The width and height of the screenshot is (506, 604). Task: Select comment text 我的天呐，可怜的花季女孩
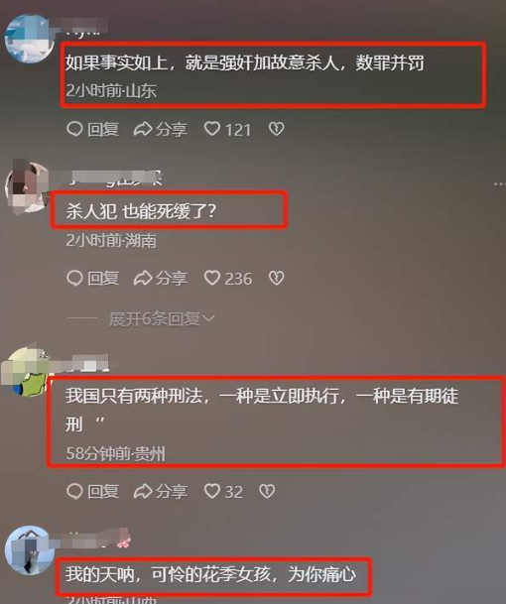pyautogui.click(x=171, y=574)
